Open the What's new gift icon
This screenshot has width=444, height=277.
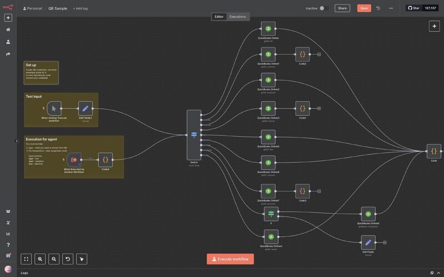point(8,255)
